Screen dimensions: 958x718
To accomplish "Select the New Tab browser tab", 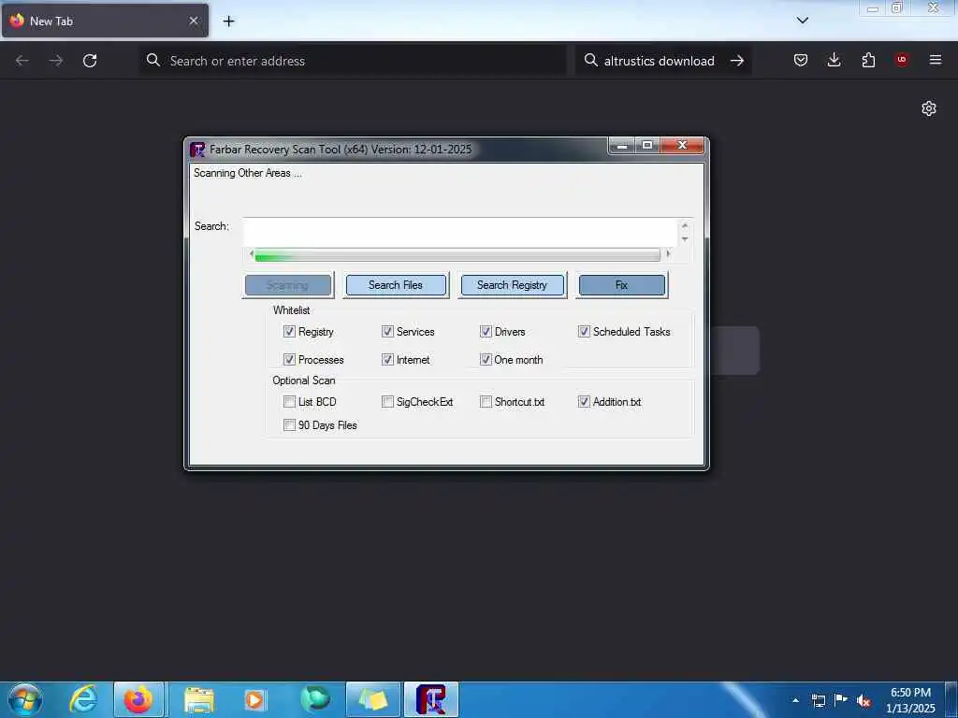I will click(x=105, y=21).
